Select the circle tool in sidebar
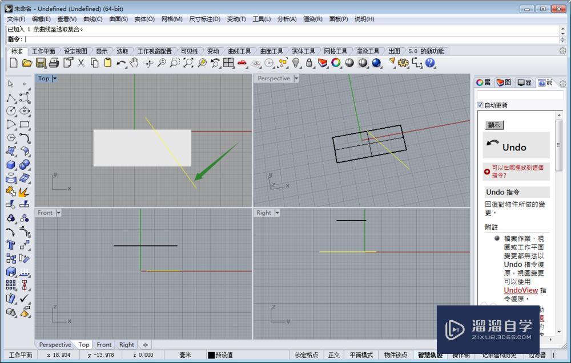 click(11, 111)
